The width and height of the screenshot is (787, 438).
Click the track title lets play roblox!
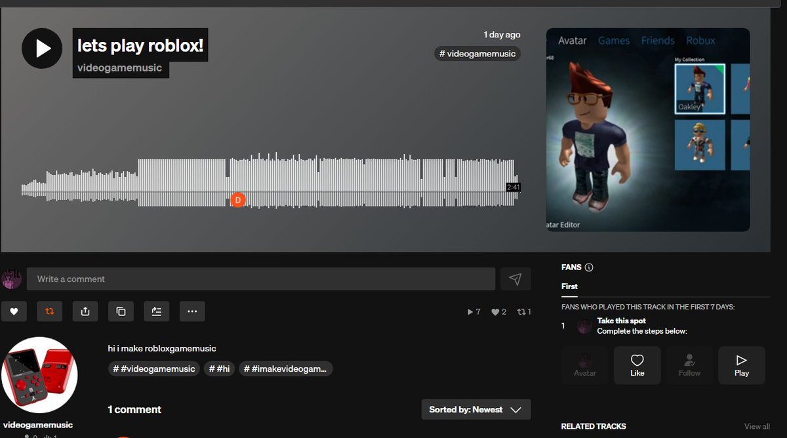140,46
